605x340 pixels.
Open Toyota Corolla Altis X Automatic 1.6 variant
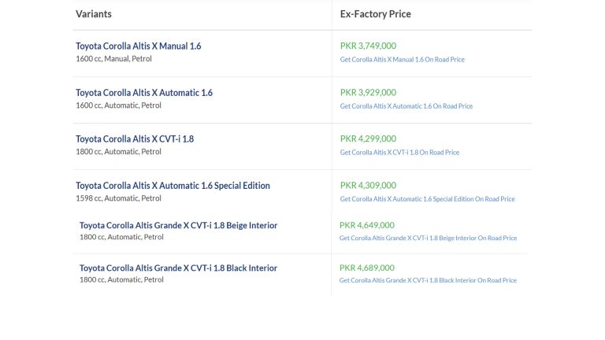(x=144, y=93)
